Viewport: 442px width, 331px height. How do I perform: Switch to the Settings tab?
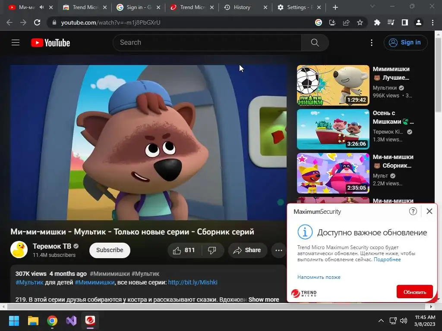point(299,7)
